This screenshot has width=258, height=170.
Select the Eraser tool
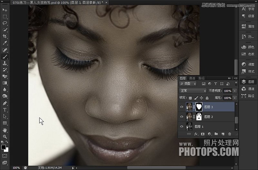[5, 76]
